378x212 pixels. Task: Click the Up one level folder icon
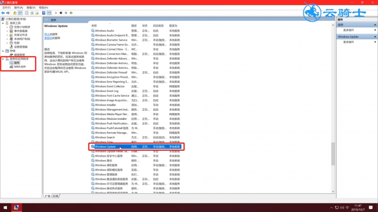coord(15,13)
